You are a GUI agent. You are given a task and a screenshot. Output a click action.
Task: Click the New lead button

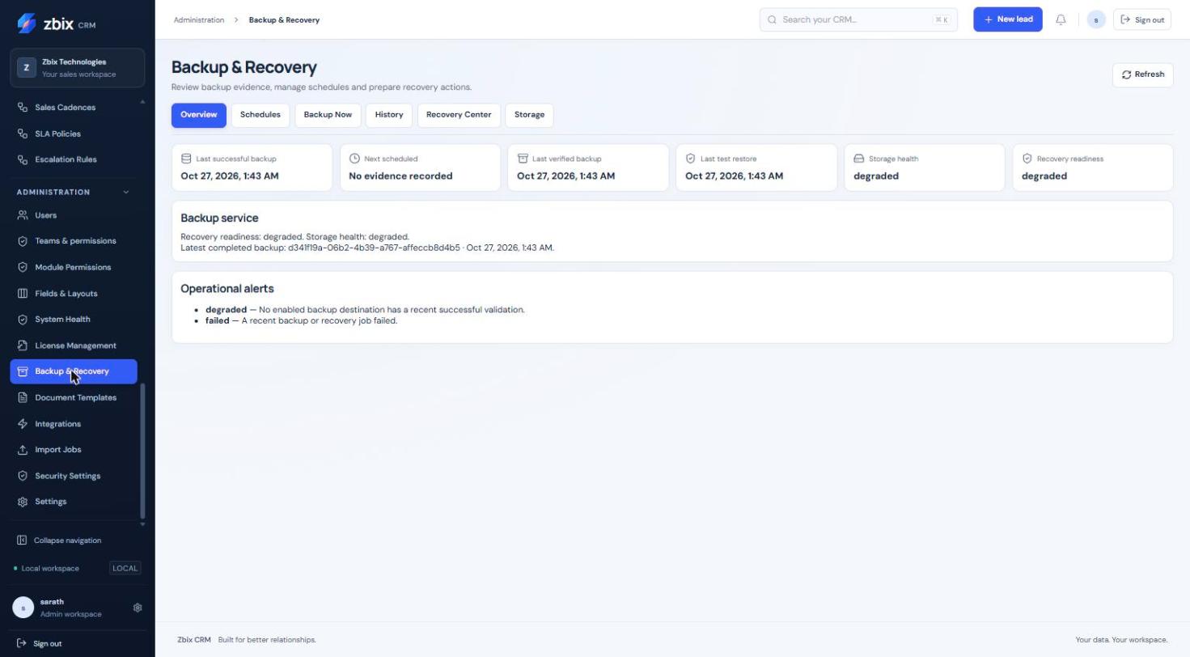click(x=1008, y=19)
